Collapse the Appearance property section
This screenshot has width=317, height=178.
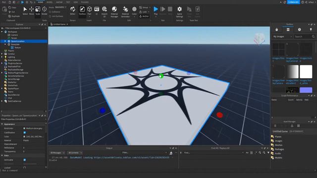tap(2, 124)
